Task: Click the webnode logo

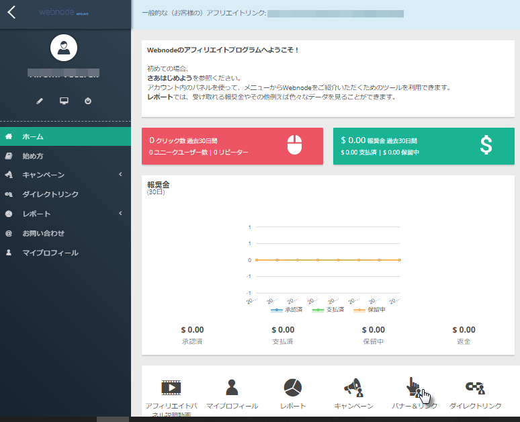Action: coord(63,12)
